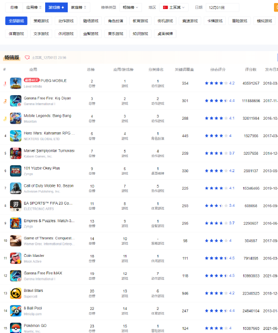
Task: Open the Coin Master app link
Action: 34,255
